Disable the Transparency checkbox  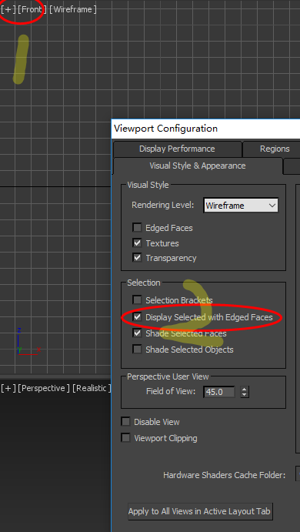pyautogui.click(x=137, y=258)
